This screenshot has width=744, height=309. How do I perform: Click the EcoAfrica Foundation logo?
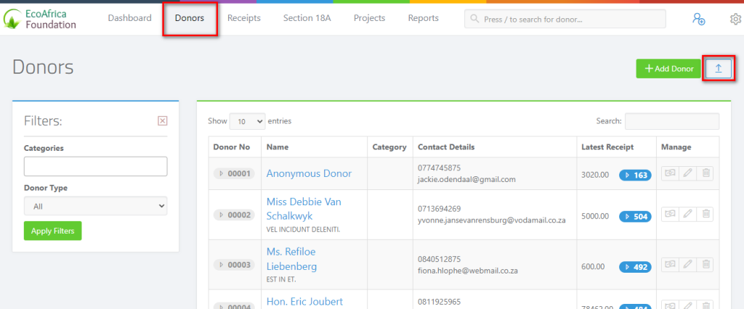(40, 19)
